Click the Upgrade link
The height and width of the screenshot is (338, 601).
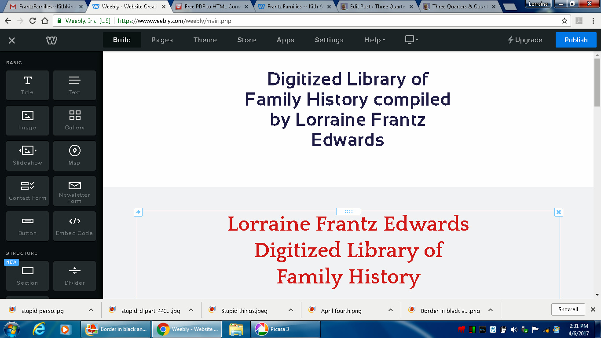click(x=525, y=40)
